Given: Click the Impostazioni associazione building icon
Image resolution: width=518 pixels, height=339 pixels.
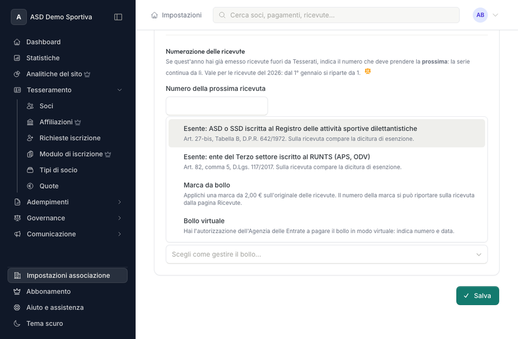Looking at the screenshot, I should pos(17,276).
